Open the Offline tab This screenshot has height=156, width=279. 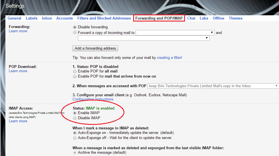point(218,18)
